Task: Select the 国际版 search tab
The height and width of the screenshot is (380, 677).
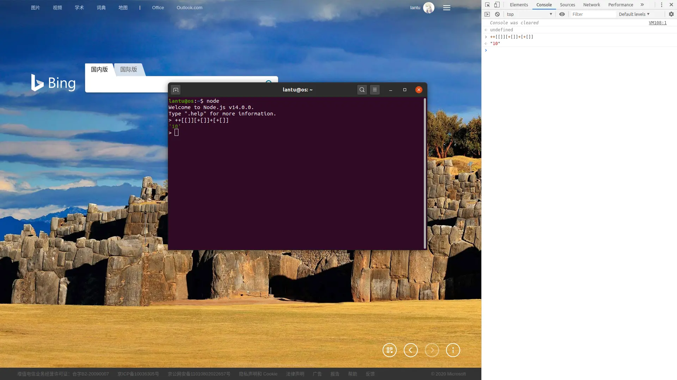Action: [129, 69]
